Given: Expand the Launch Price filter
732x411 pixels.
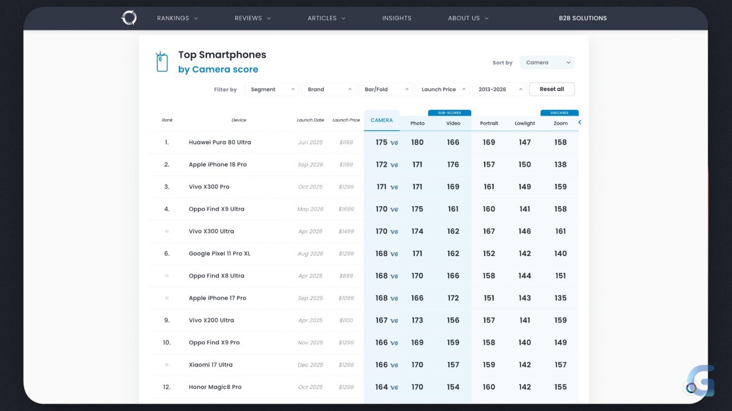Looking at the screenshot, I should (442, 89).
